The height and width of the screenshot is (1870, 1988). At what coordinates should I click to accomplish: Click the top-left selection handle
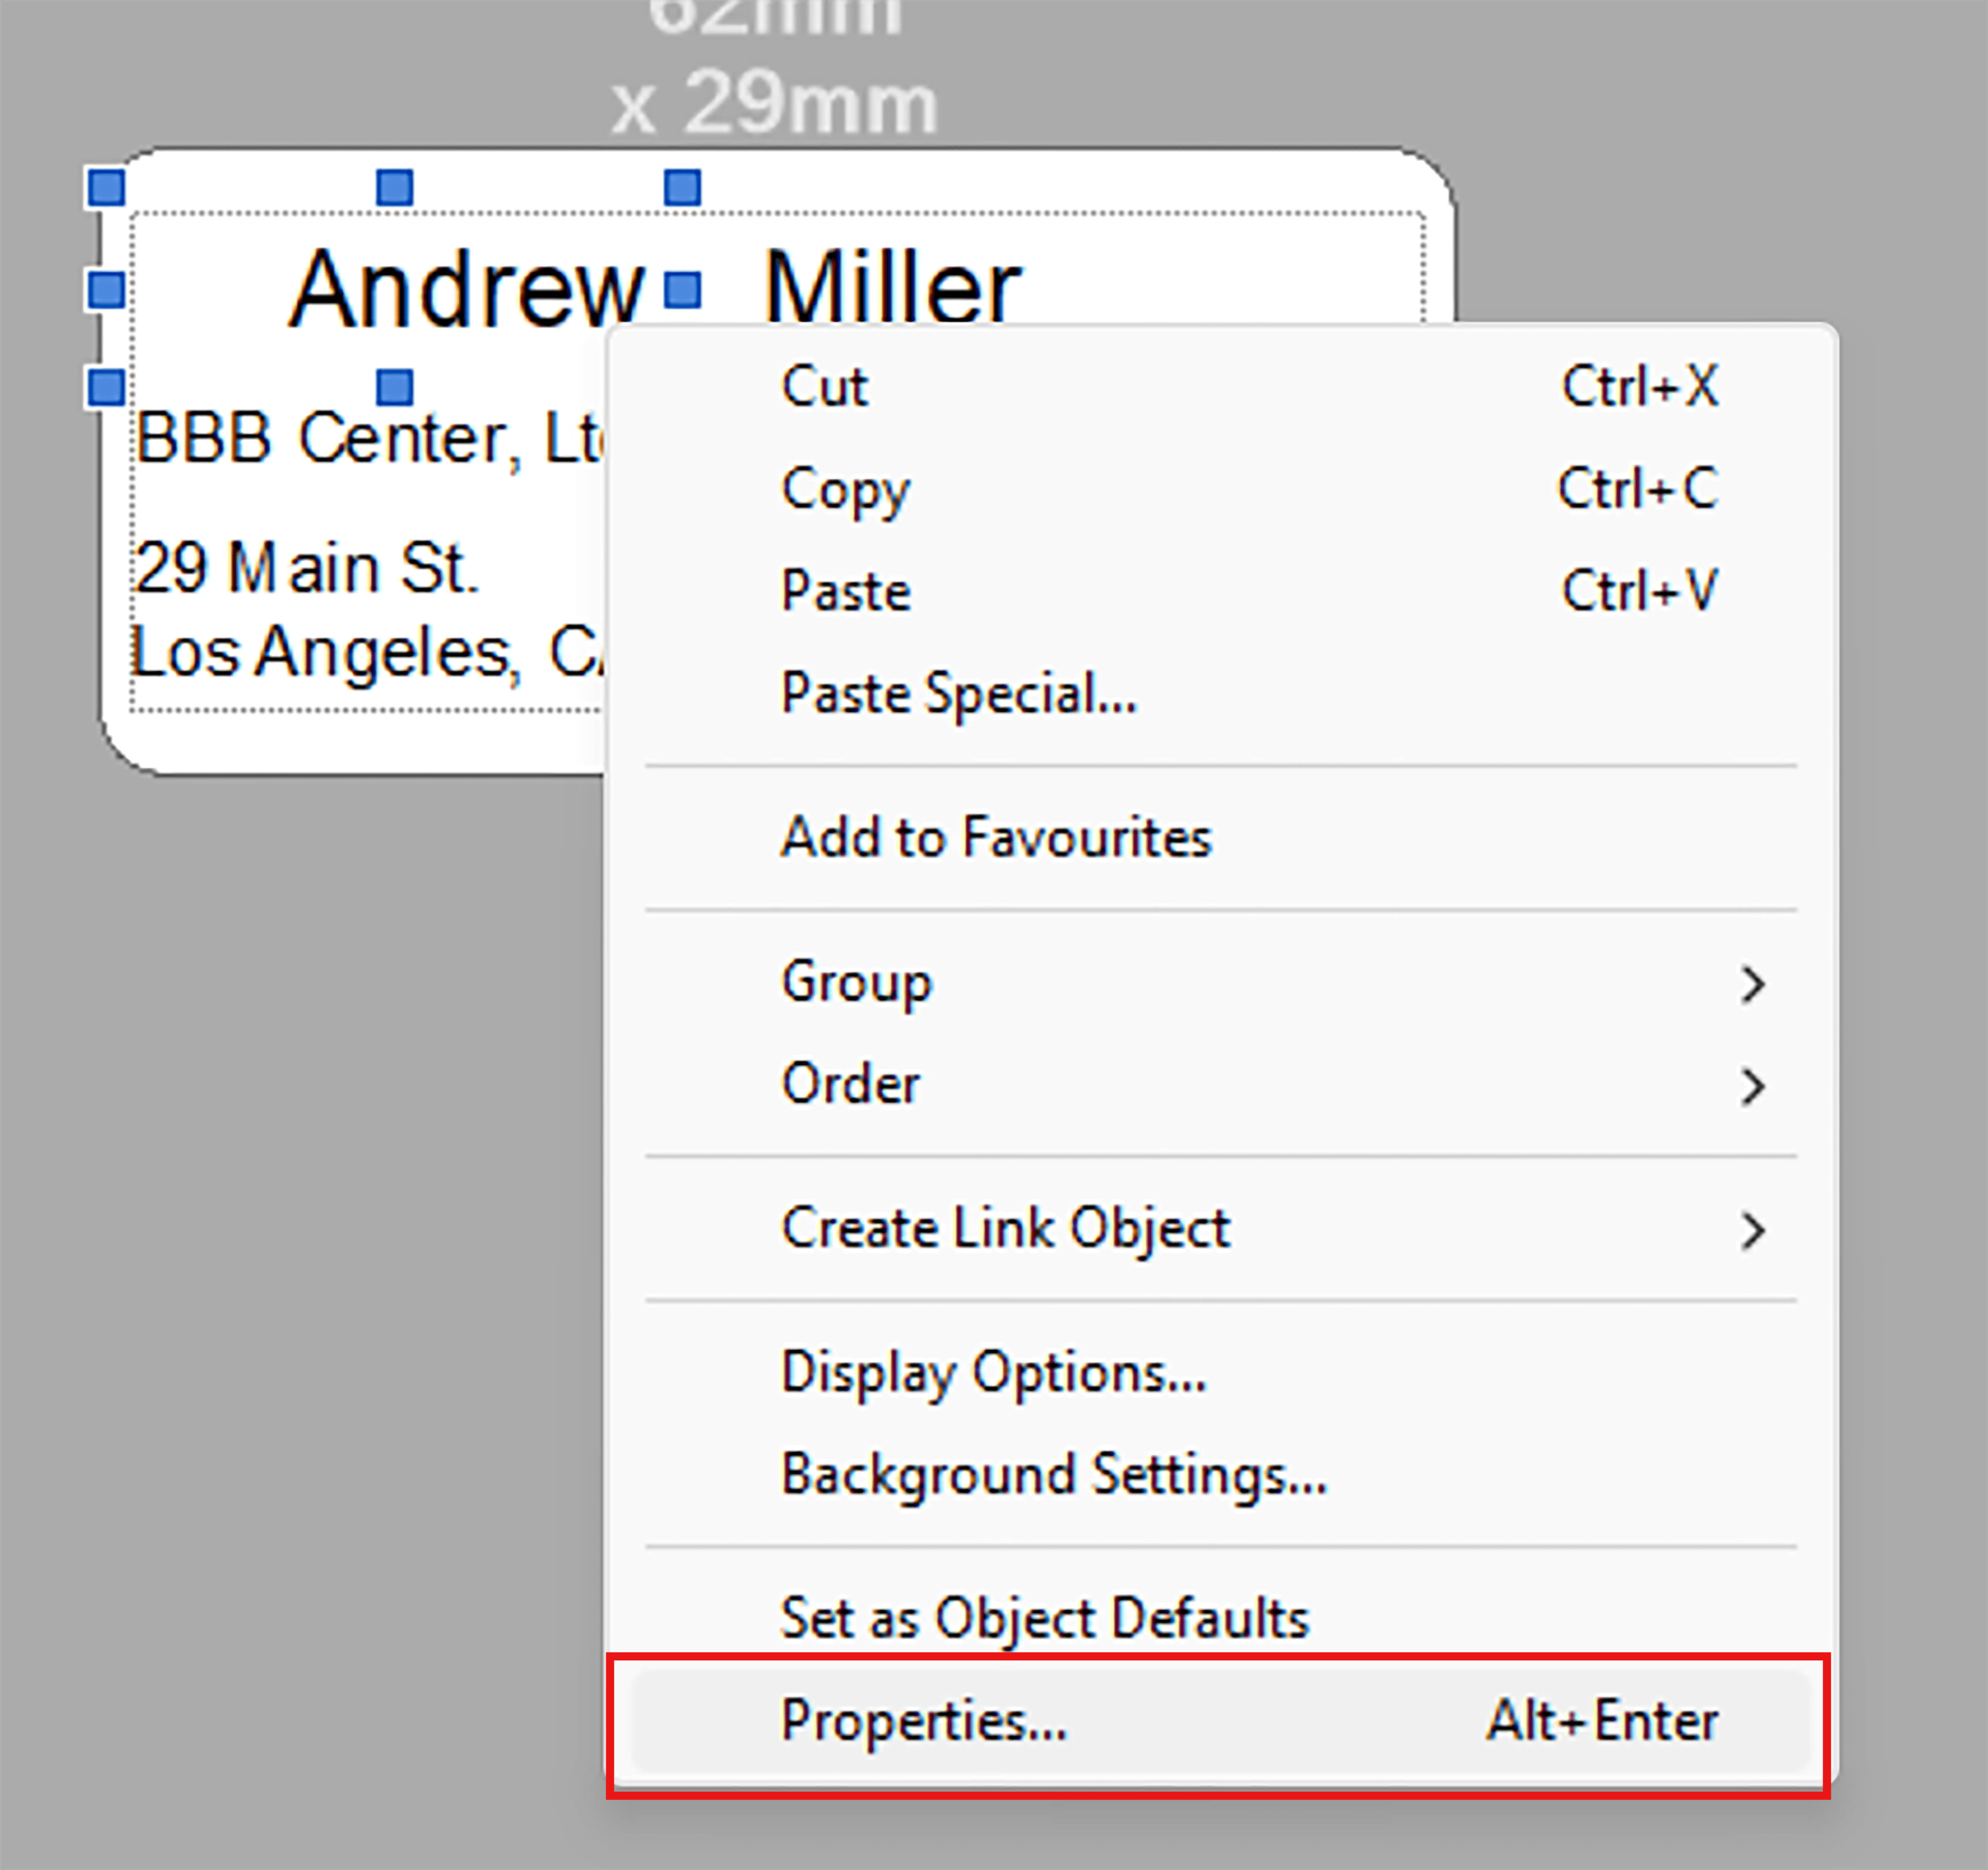[107, 188]
